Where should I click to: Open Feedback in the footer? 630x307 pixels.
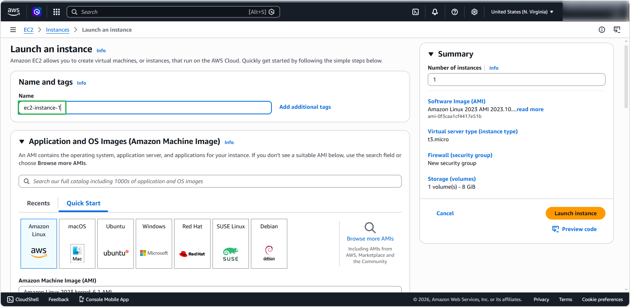pyautogui.click(x=59, y=299)
